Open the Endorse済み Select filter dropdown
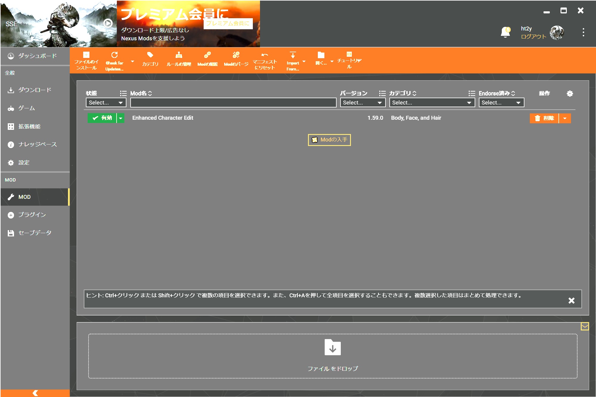This screenshot has width=596, height=397. (x=501, y=102)
